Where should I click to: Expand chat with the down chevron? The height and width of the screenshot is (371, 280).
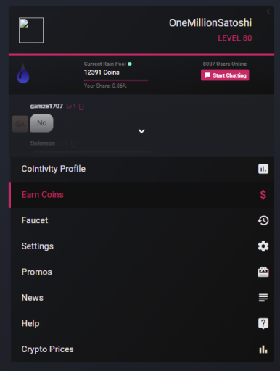[141, 131]
